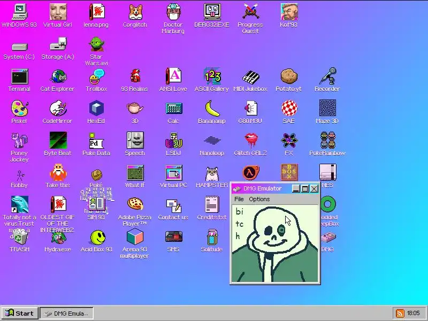Image resolution: width=428 pixels, height=321 pixels.
Task: Launch DERG32.EXE icon
Action: 212,12
